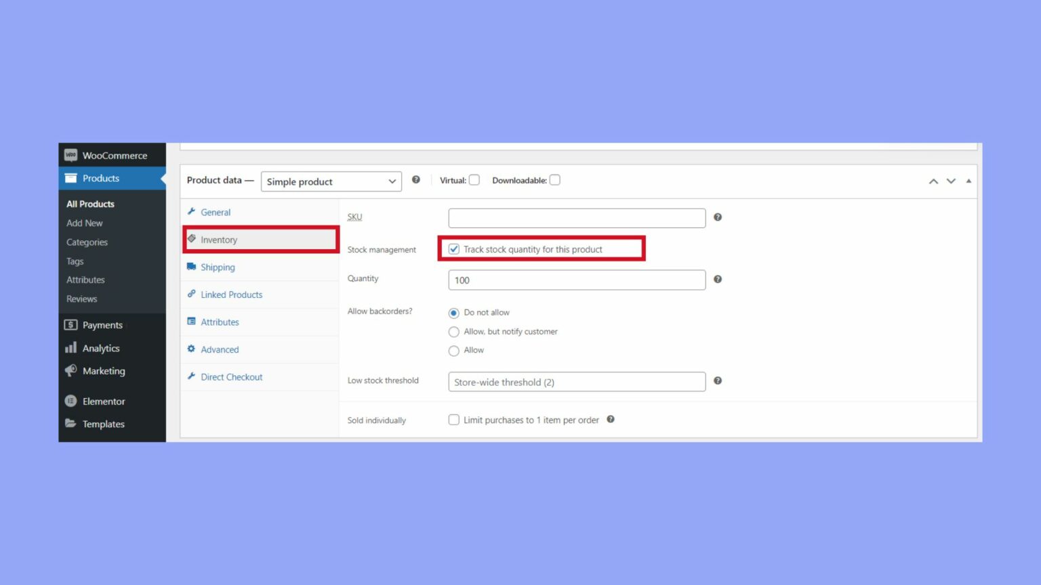Click the Shipping truck icon
The height and width of the screenshot is (585, 1041).
click(x=192, y=267)
